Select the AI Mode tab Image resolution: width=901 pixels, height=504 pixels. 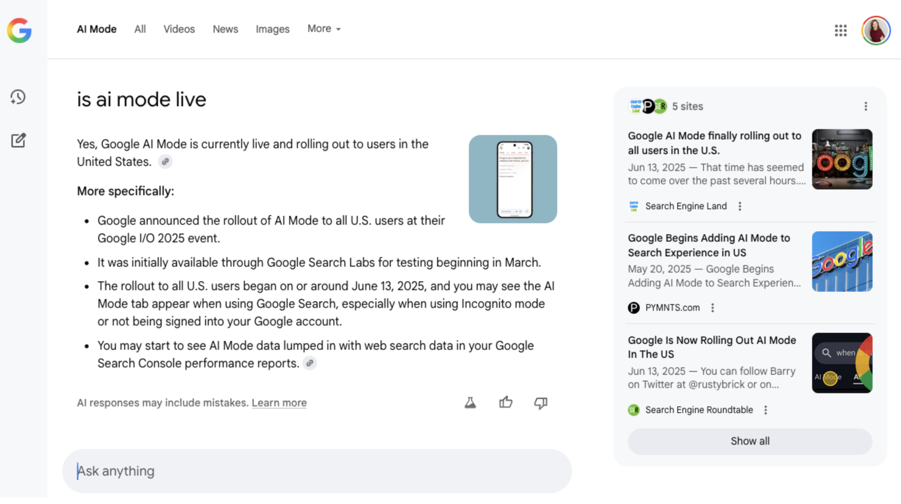click(x=96, y=29)
